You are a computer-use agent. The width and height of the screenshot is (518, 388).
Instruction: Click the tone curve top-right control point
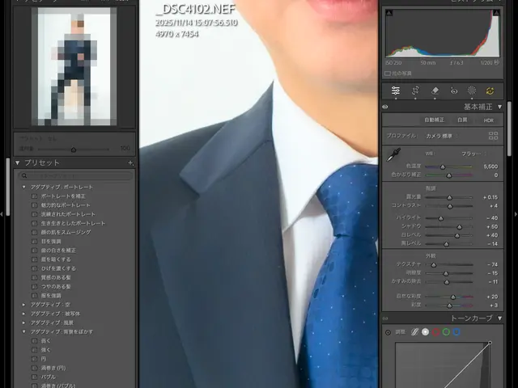[490, 343]
